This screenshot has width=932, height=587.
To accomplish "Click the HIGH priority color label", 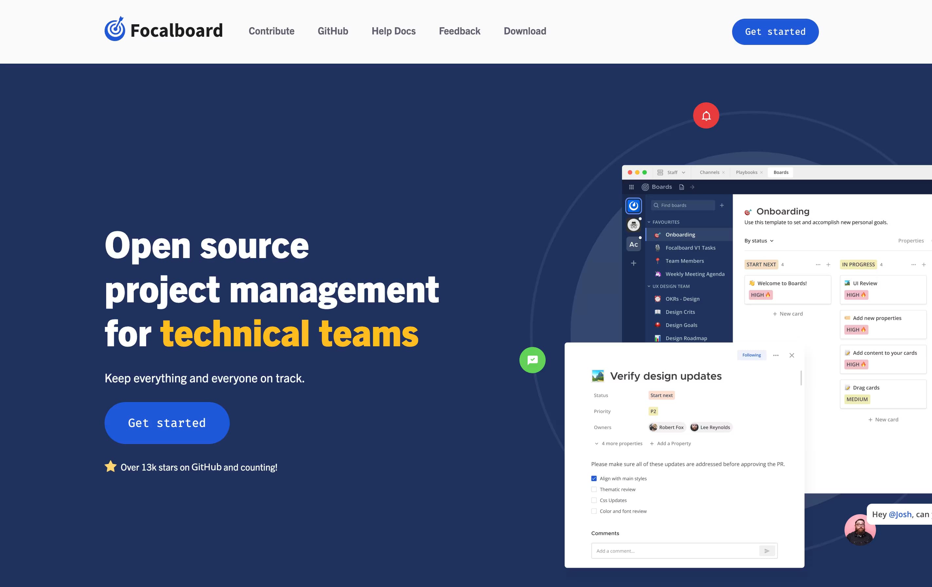I will point(761,295).
